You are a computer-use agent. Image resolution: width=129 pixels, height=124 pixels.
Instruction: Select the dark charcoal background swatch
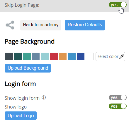point(9,56)
